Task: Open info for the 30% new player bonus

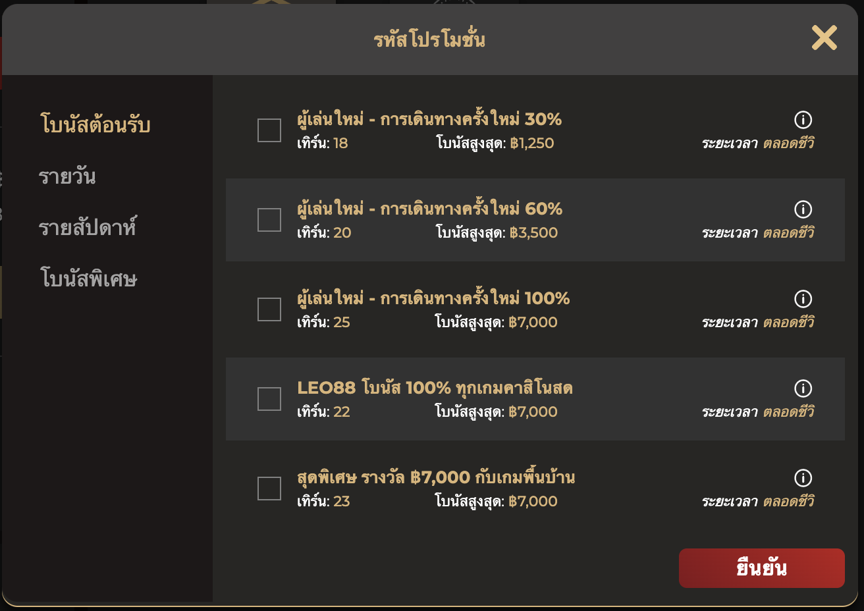Action: 803,120
